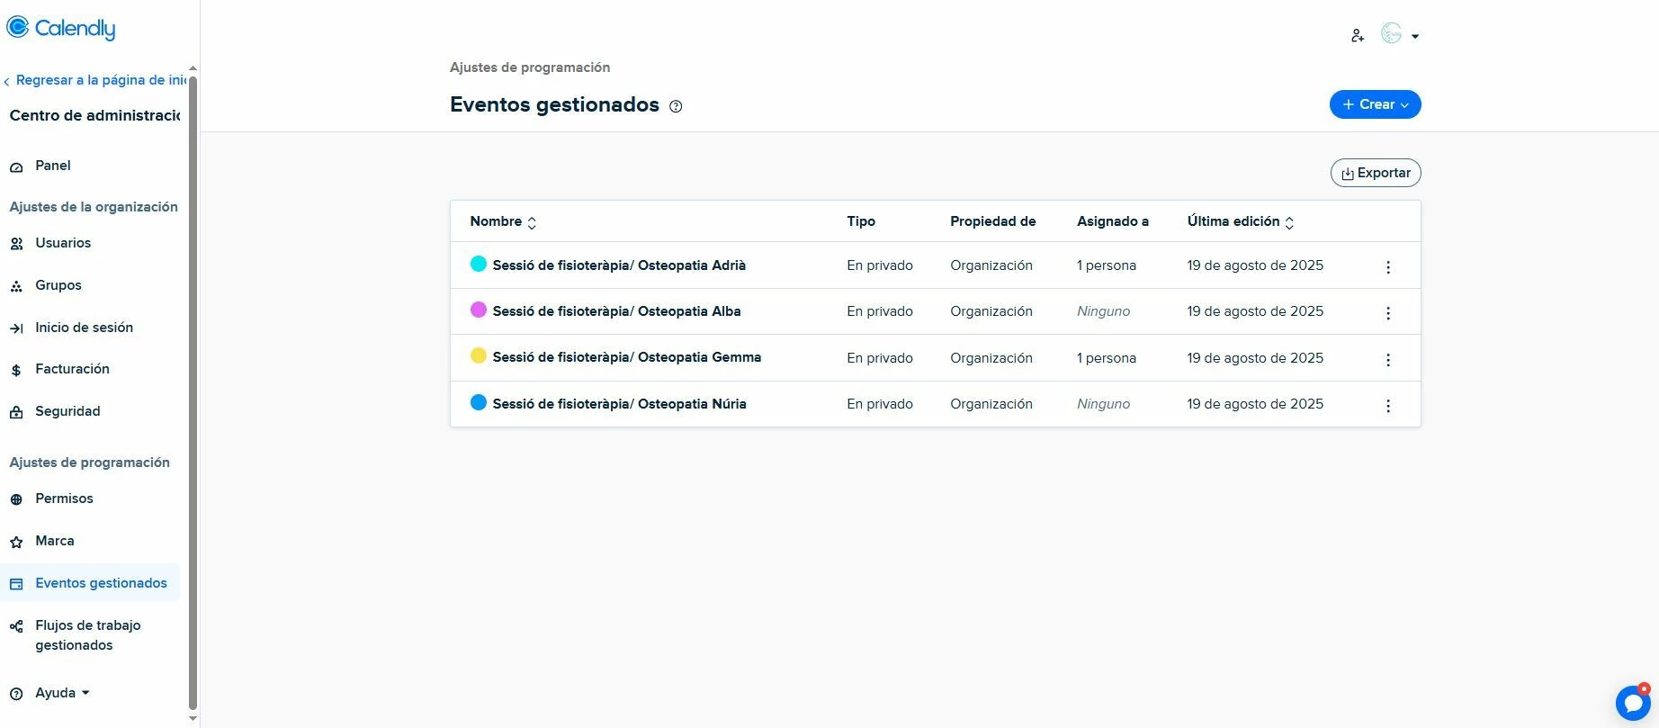Click 'Ninguno' in the Alba row

point(1103,311)
